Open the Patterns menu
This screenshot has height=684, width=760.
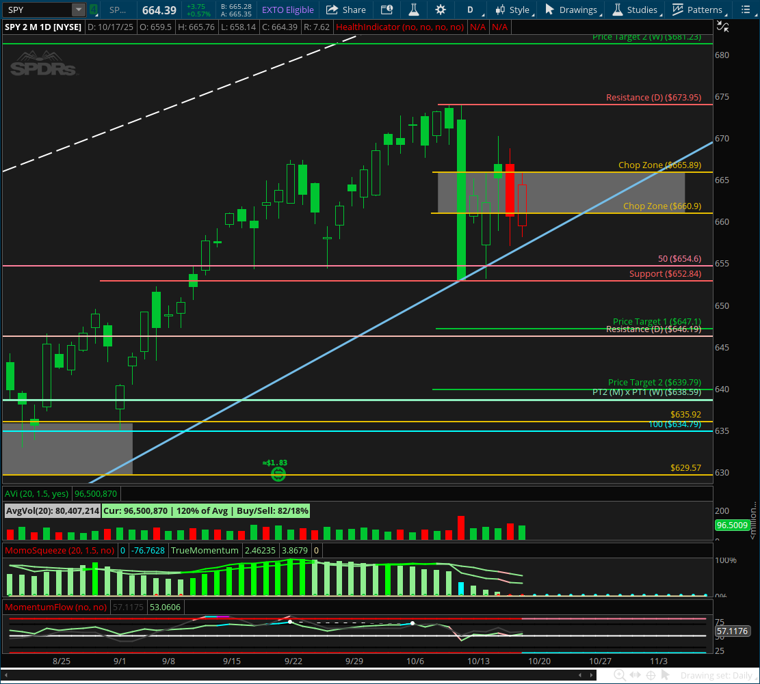point(699,10)
